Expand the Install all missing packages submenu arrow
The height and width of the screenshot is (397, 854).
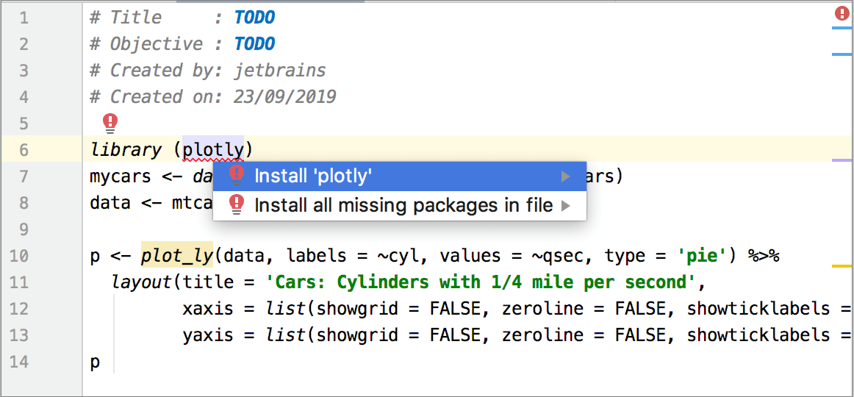[565, 206]
